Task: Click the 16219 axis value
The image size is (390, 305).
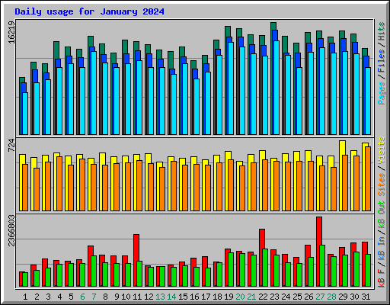Action: (x=11, y=32)
